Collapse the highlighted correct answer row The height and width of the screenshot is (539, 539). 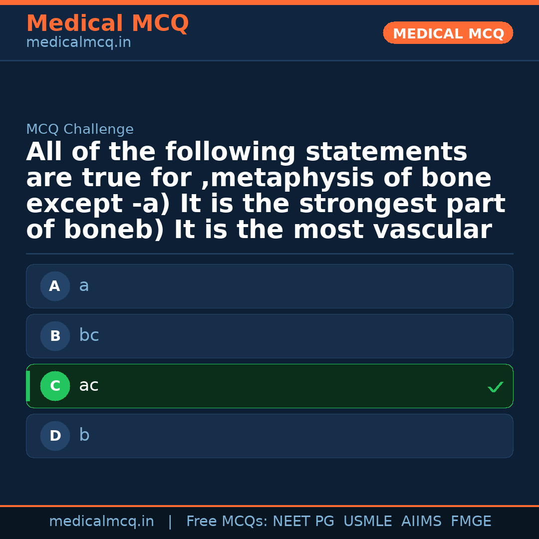(269, 386)
